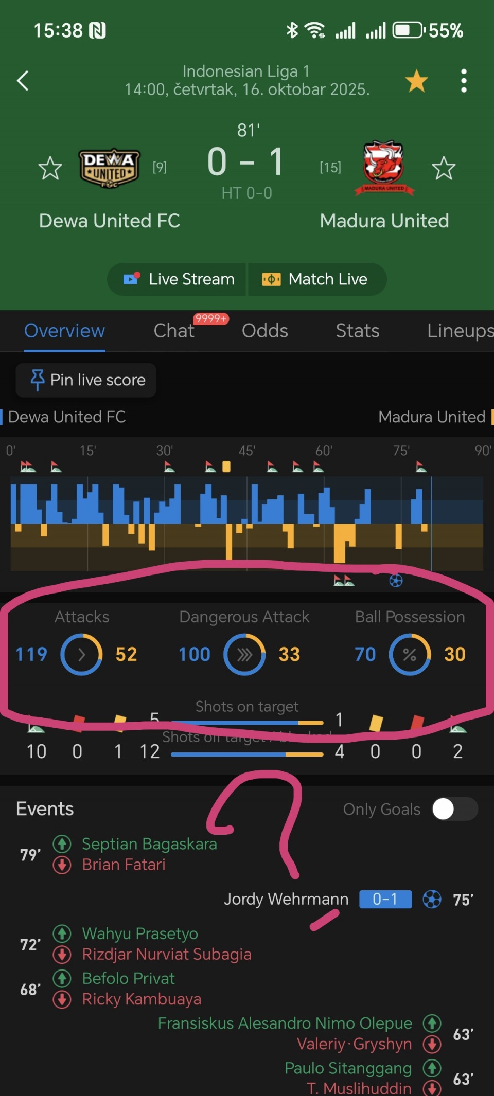Screen dimensions: 494x1096
Task: Tap the Attacks circular arrow icon
Action: click(x=81, y=654)
